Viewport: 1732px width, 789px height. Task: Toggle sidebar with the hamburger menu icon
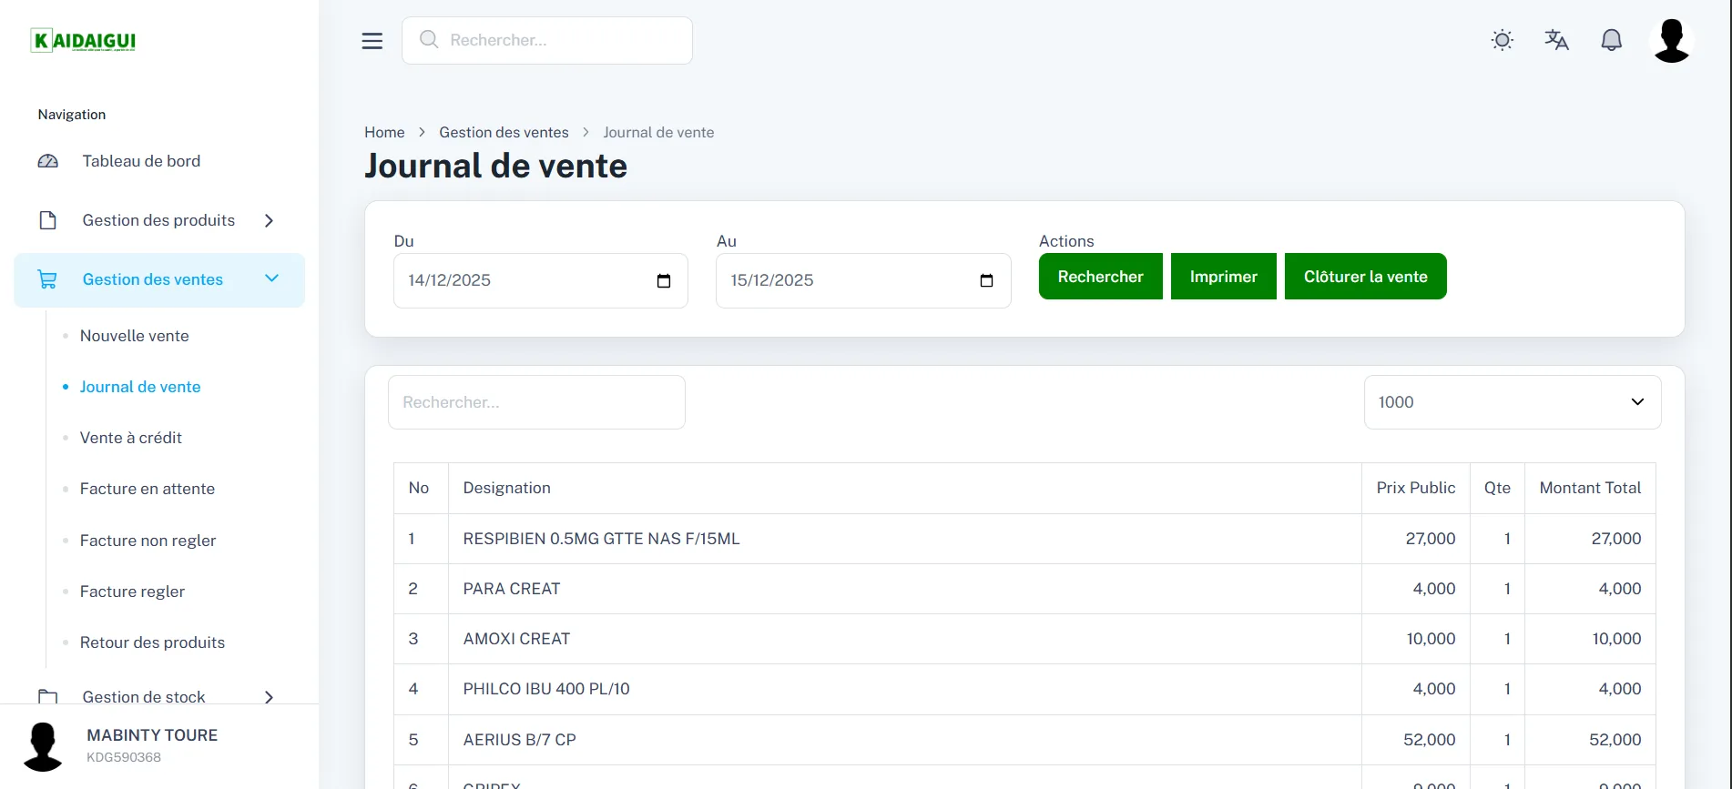[372, 41]
